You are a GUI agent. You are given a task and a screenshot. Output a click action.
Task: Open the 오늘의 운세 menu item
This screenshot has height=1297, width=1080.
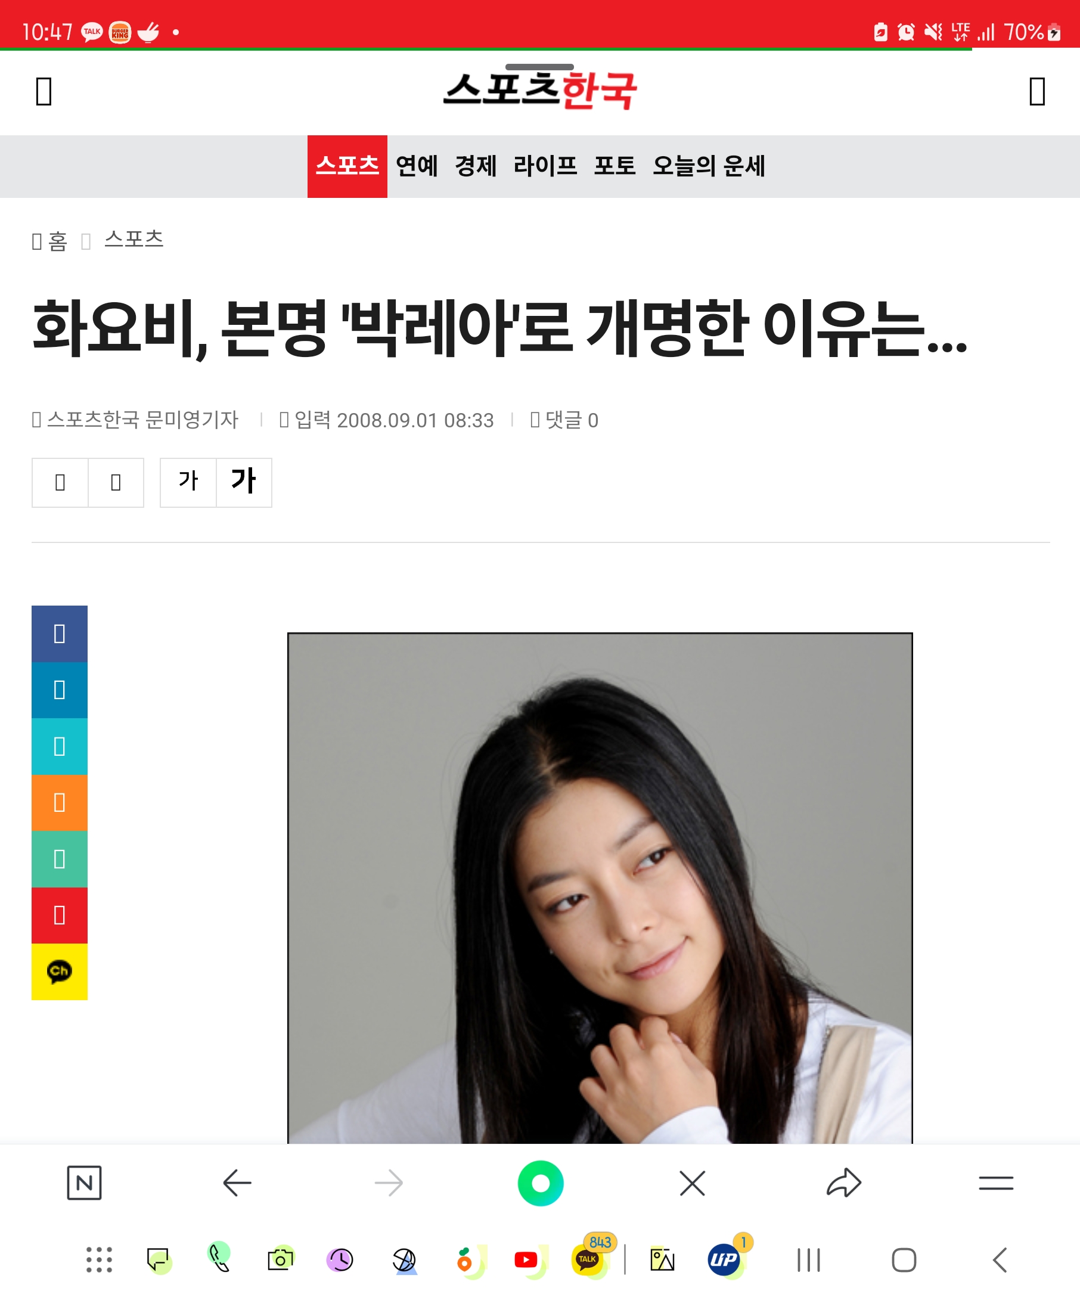(709, 166)
